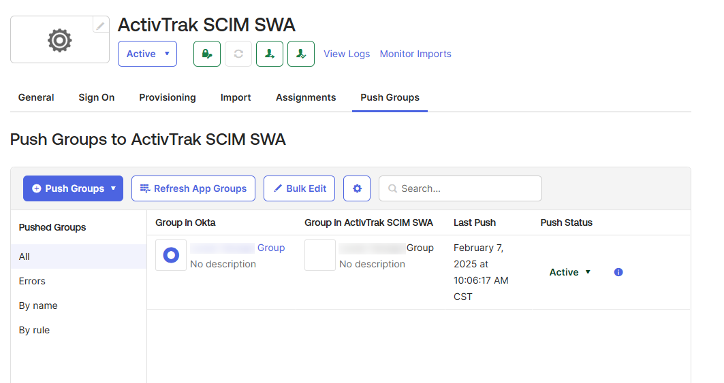The image size is (724, 383).
Task: Click the green lock credentials icon button
Action: click(207, 54)
